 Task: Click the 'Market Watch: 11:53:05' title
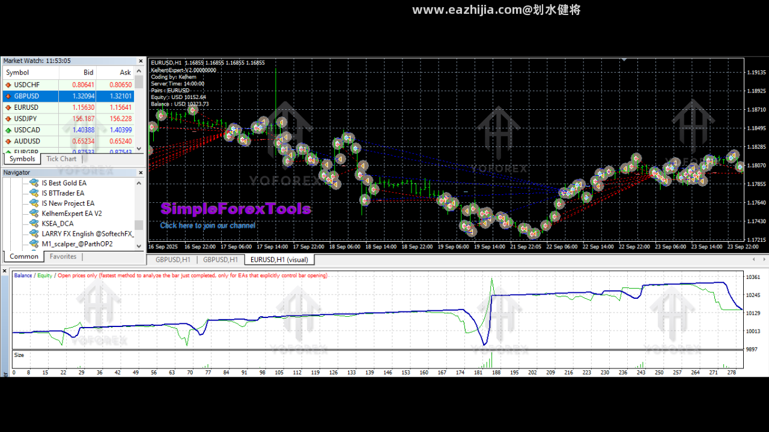[37, 61]
